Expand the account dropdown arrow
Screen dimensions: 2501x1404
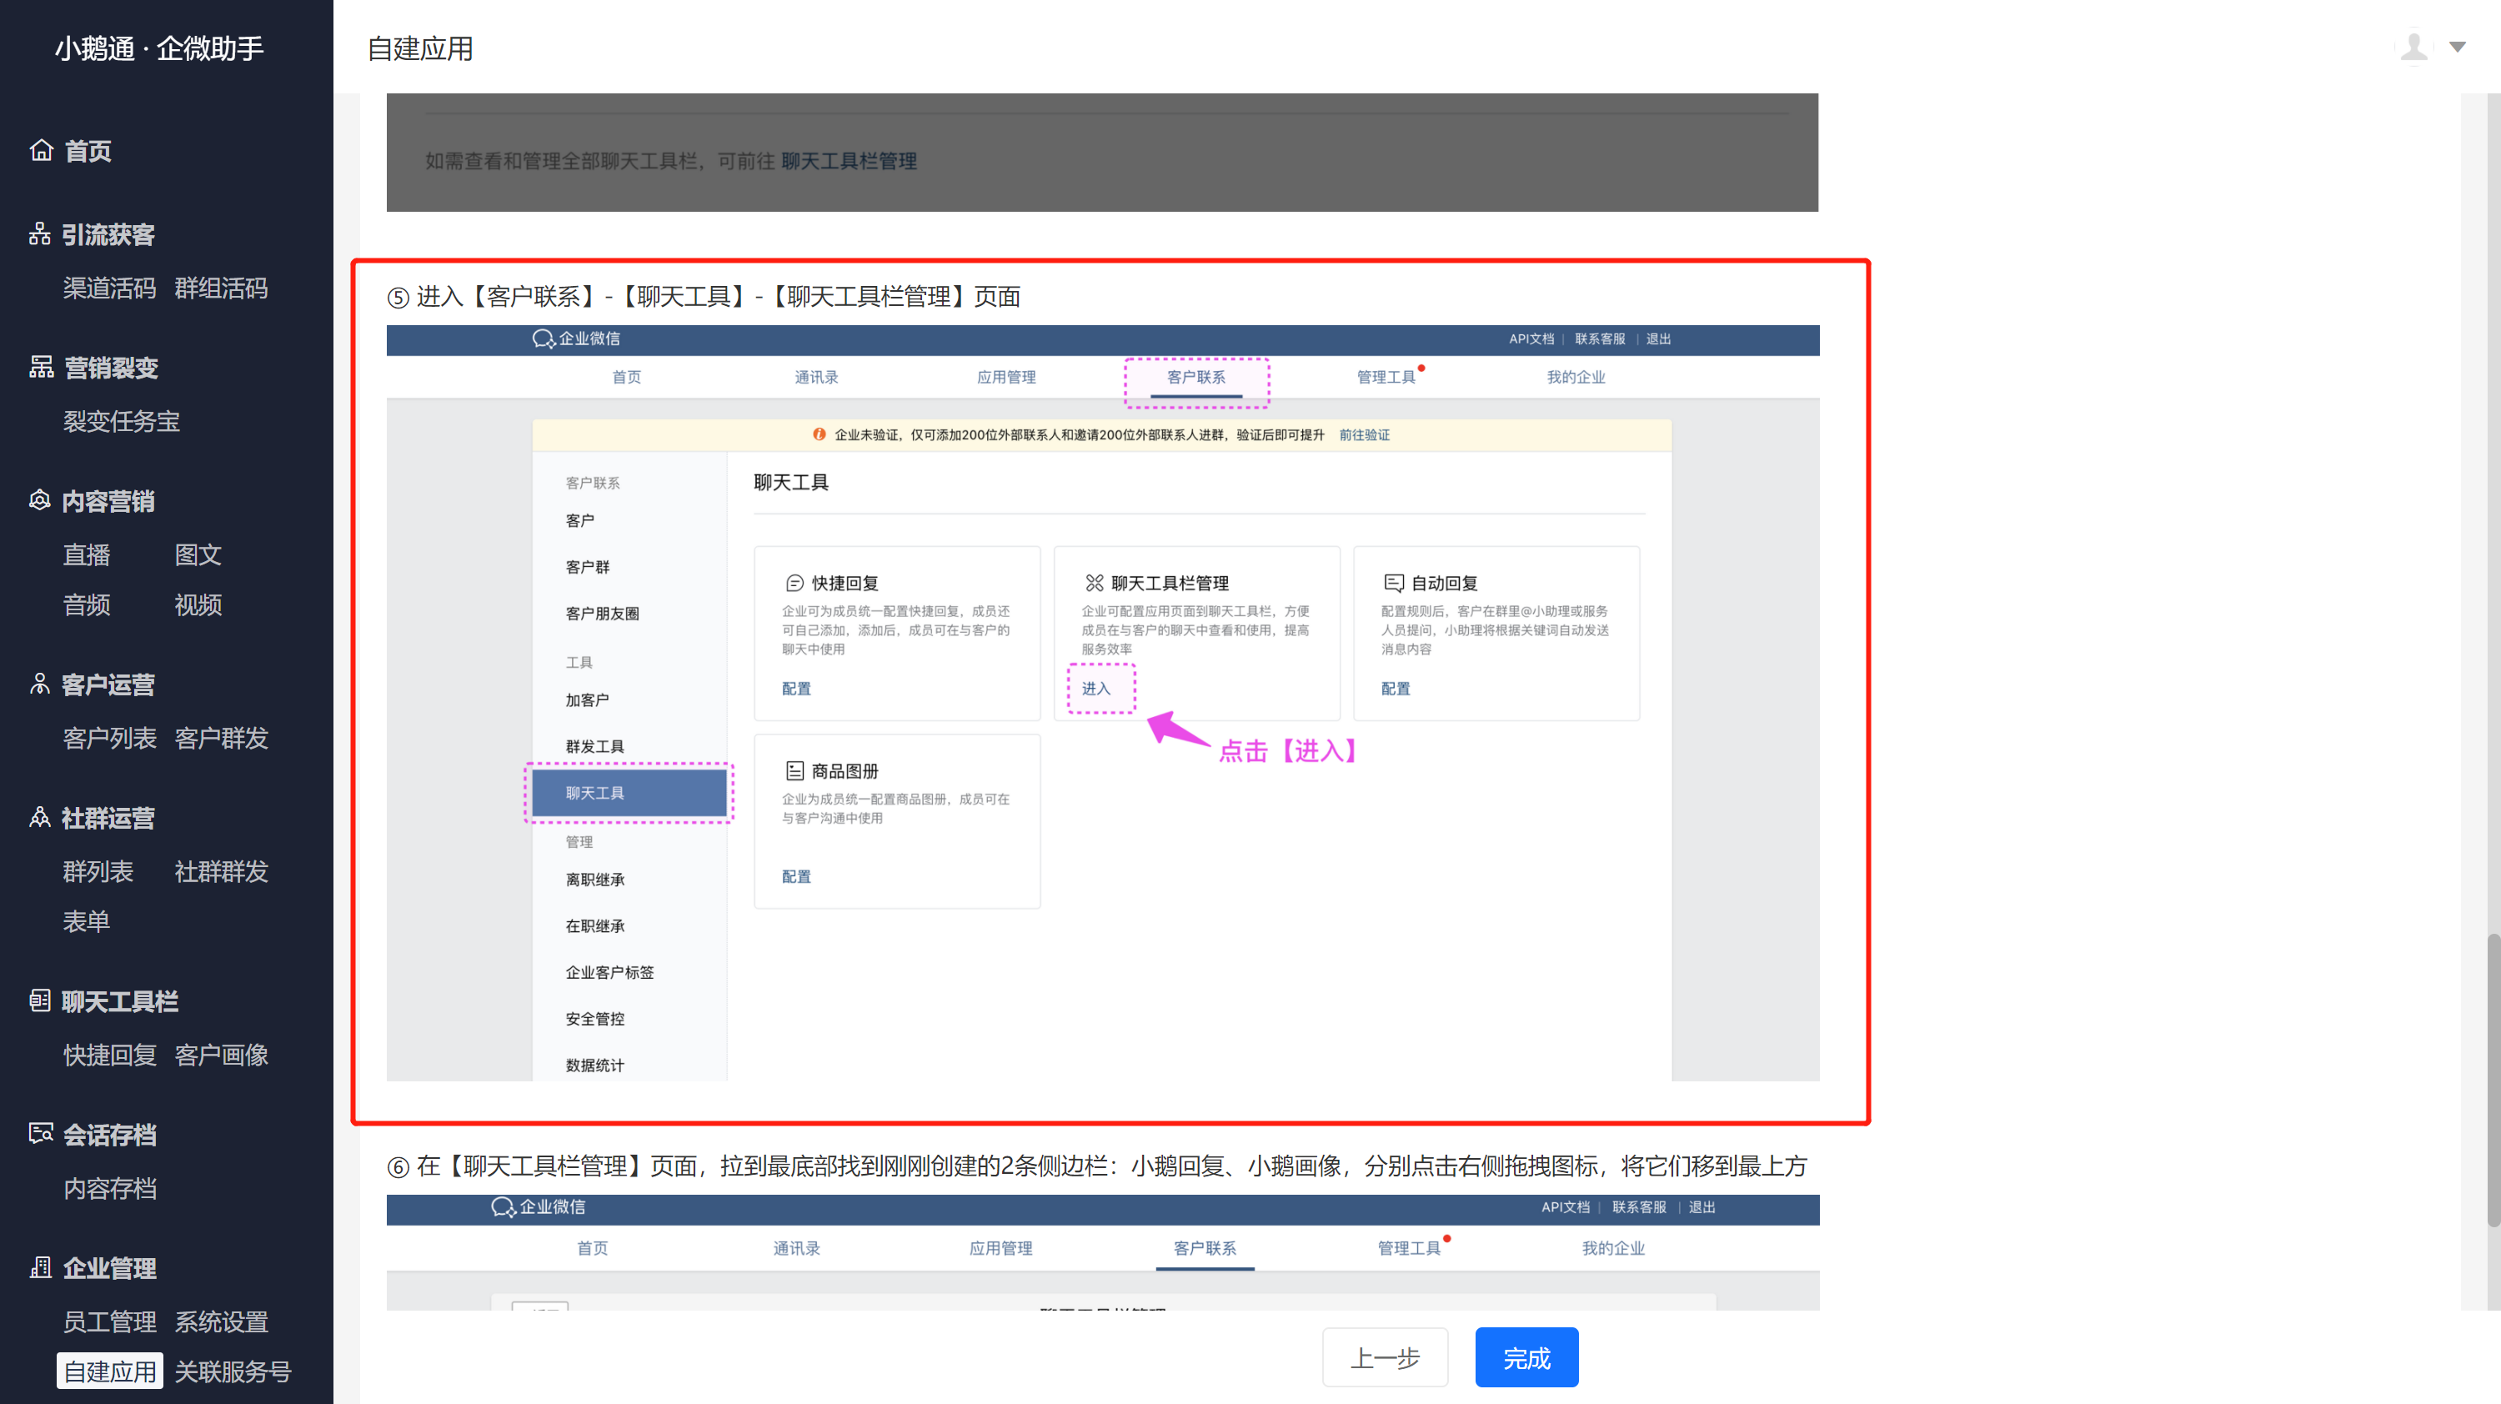[x=2458, y=48]
